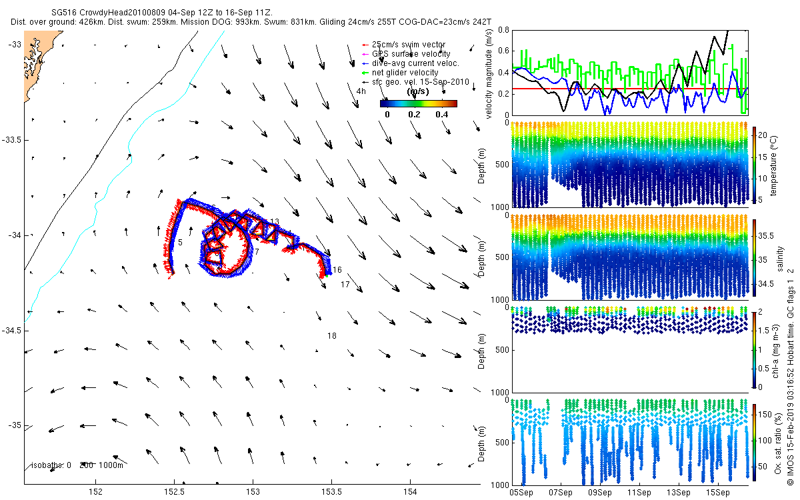Click the '152' longitude tick label
This screenshot has height=500, width=800.
point(96,492)
